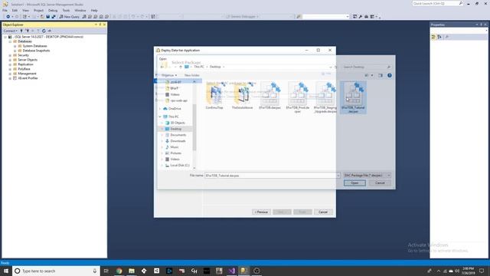Image resolution: width=490 pixels, height=276 pixels.
Task: Open the Debug menu
Action: pos(53,10)
